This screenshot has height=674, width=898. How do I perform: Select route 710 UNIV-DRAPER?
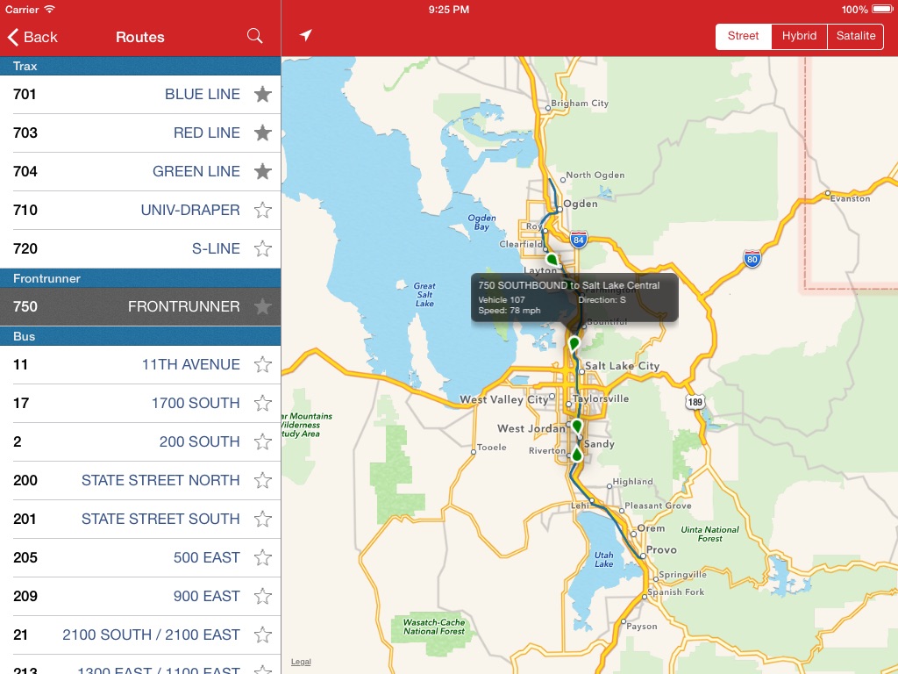coord(140,210)
